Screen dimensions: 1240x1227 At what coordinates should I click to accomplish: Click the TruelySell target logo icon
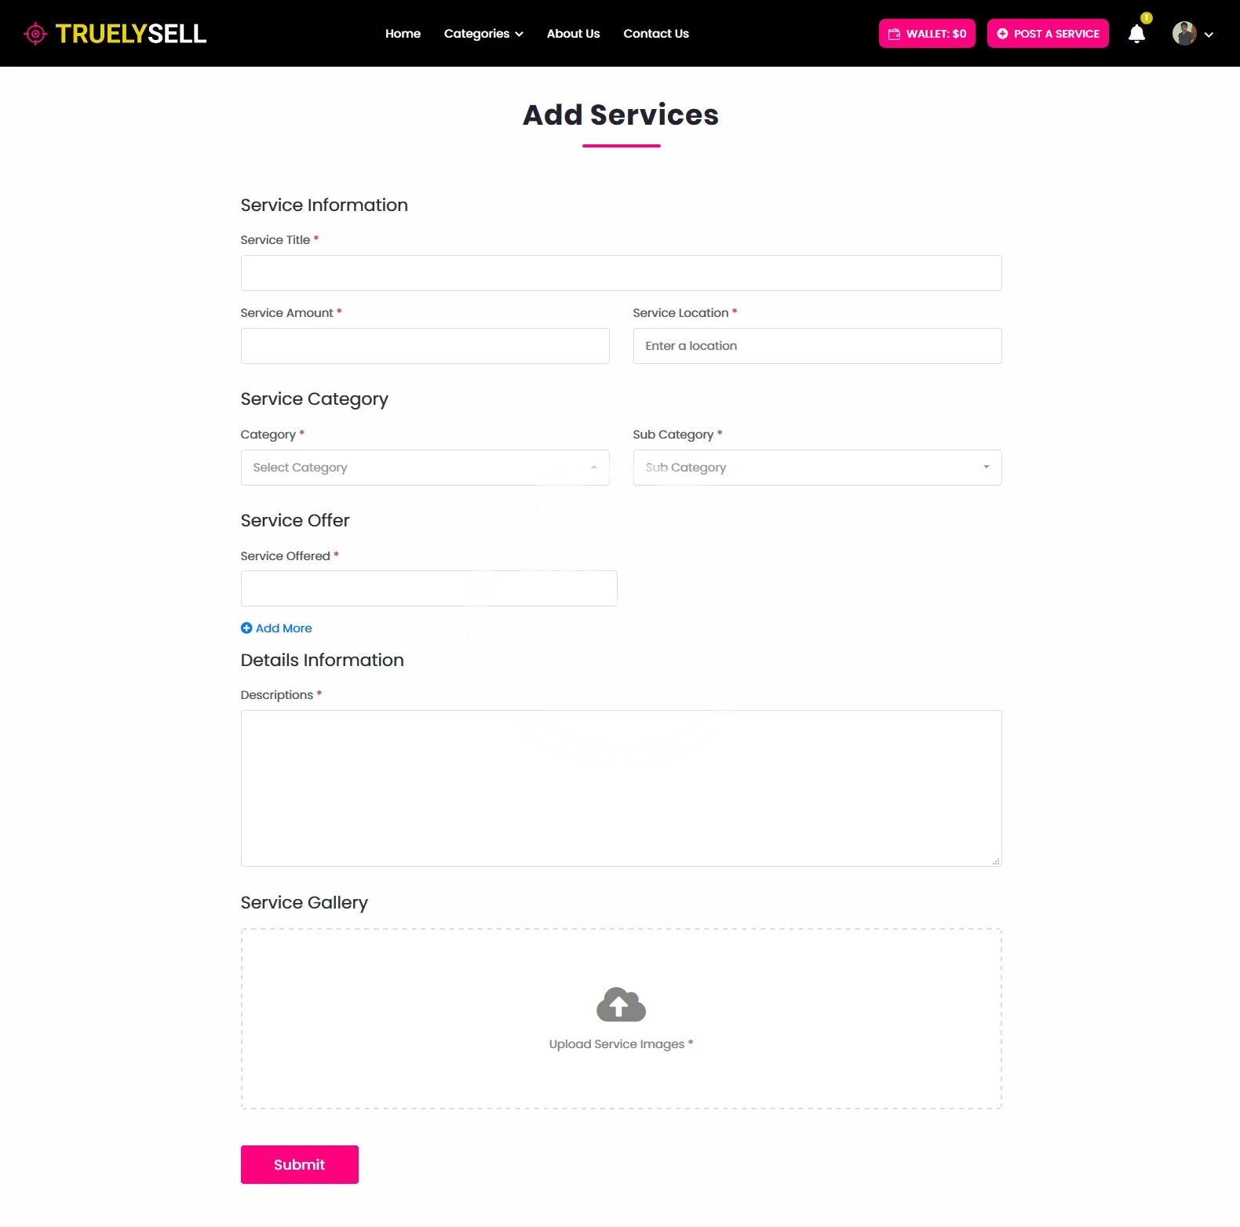tap(35, 34)
